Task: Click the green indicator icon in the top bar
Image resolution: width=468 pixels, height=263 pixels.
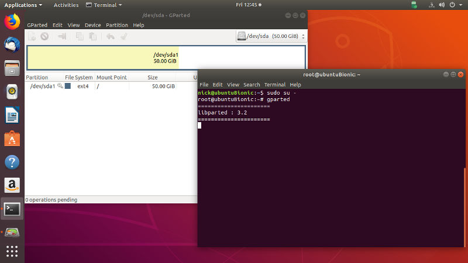Action: pyautogui.click(x=414, y=5)
